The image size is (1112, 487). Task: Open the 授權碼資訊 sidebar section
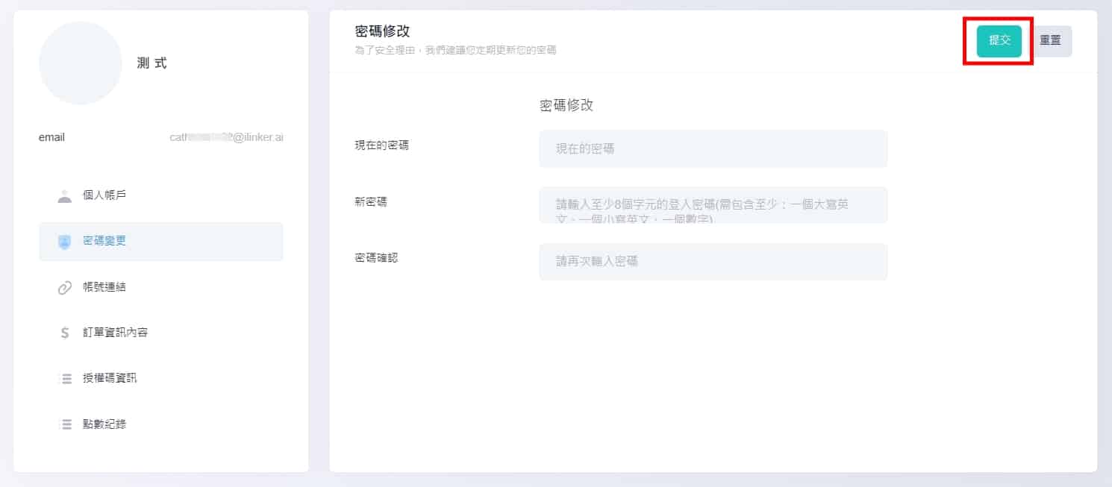point(108,378)
